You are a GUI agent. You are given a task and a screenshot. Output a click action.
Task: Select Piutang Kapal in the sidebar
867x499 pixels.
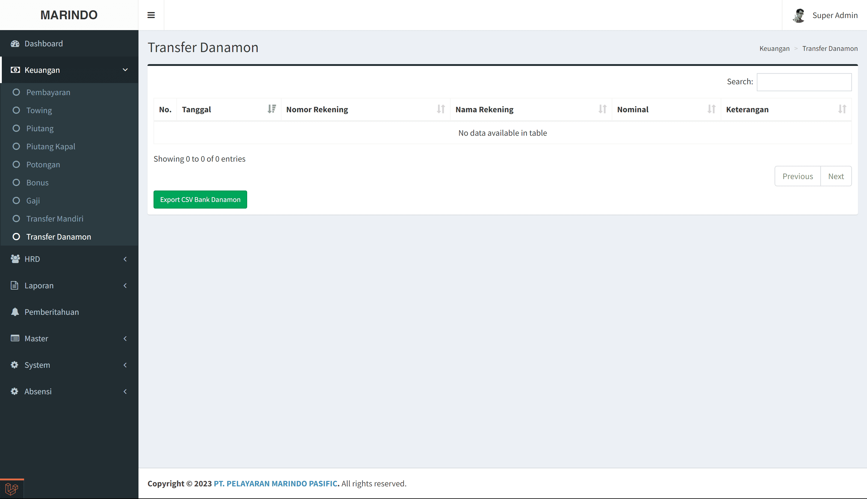click(x=51, y=146)
